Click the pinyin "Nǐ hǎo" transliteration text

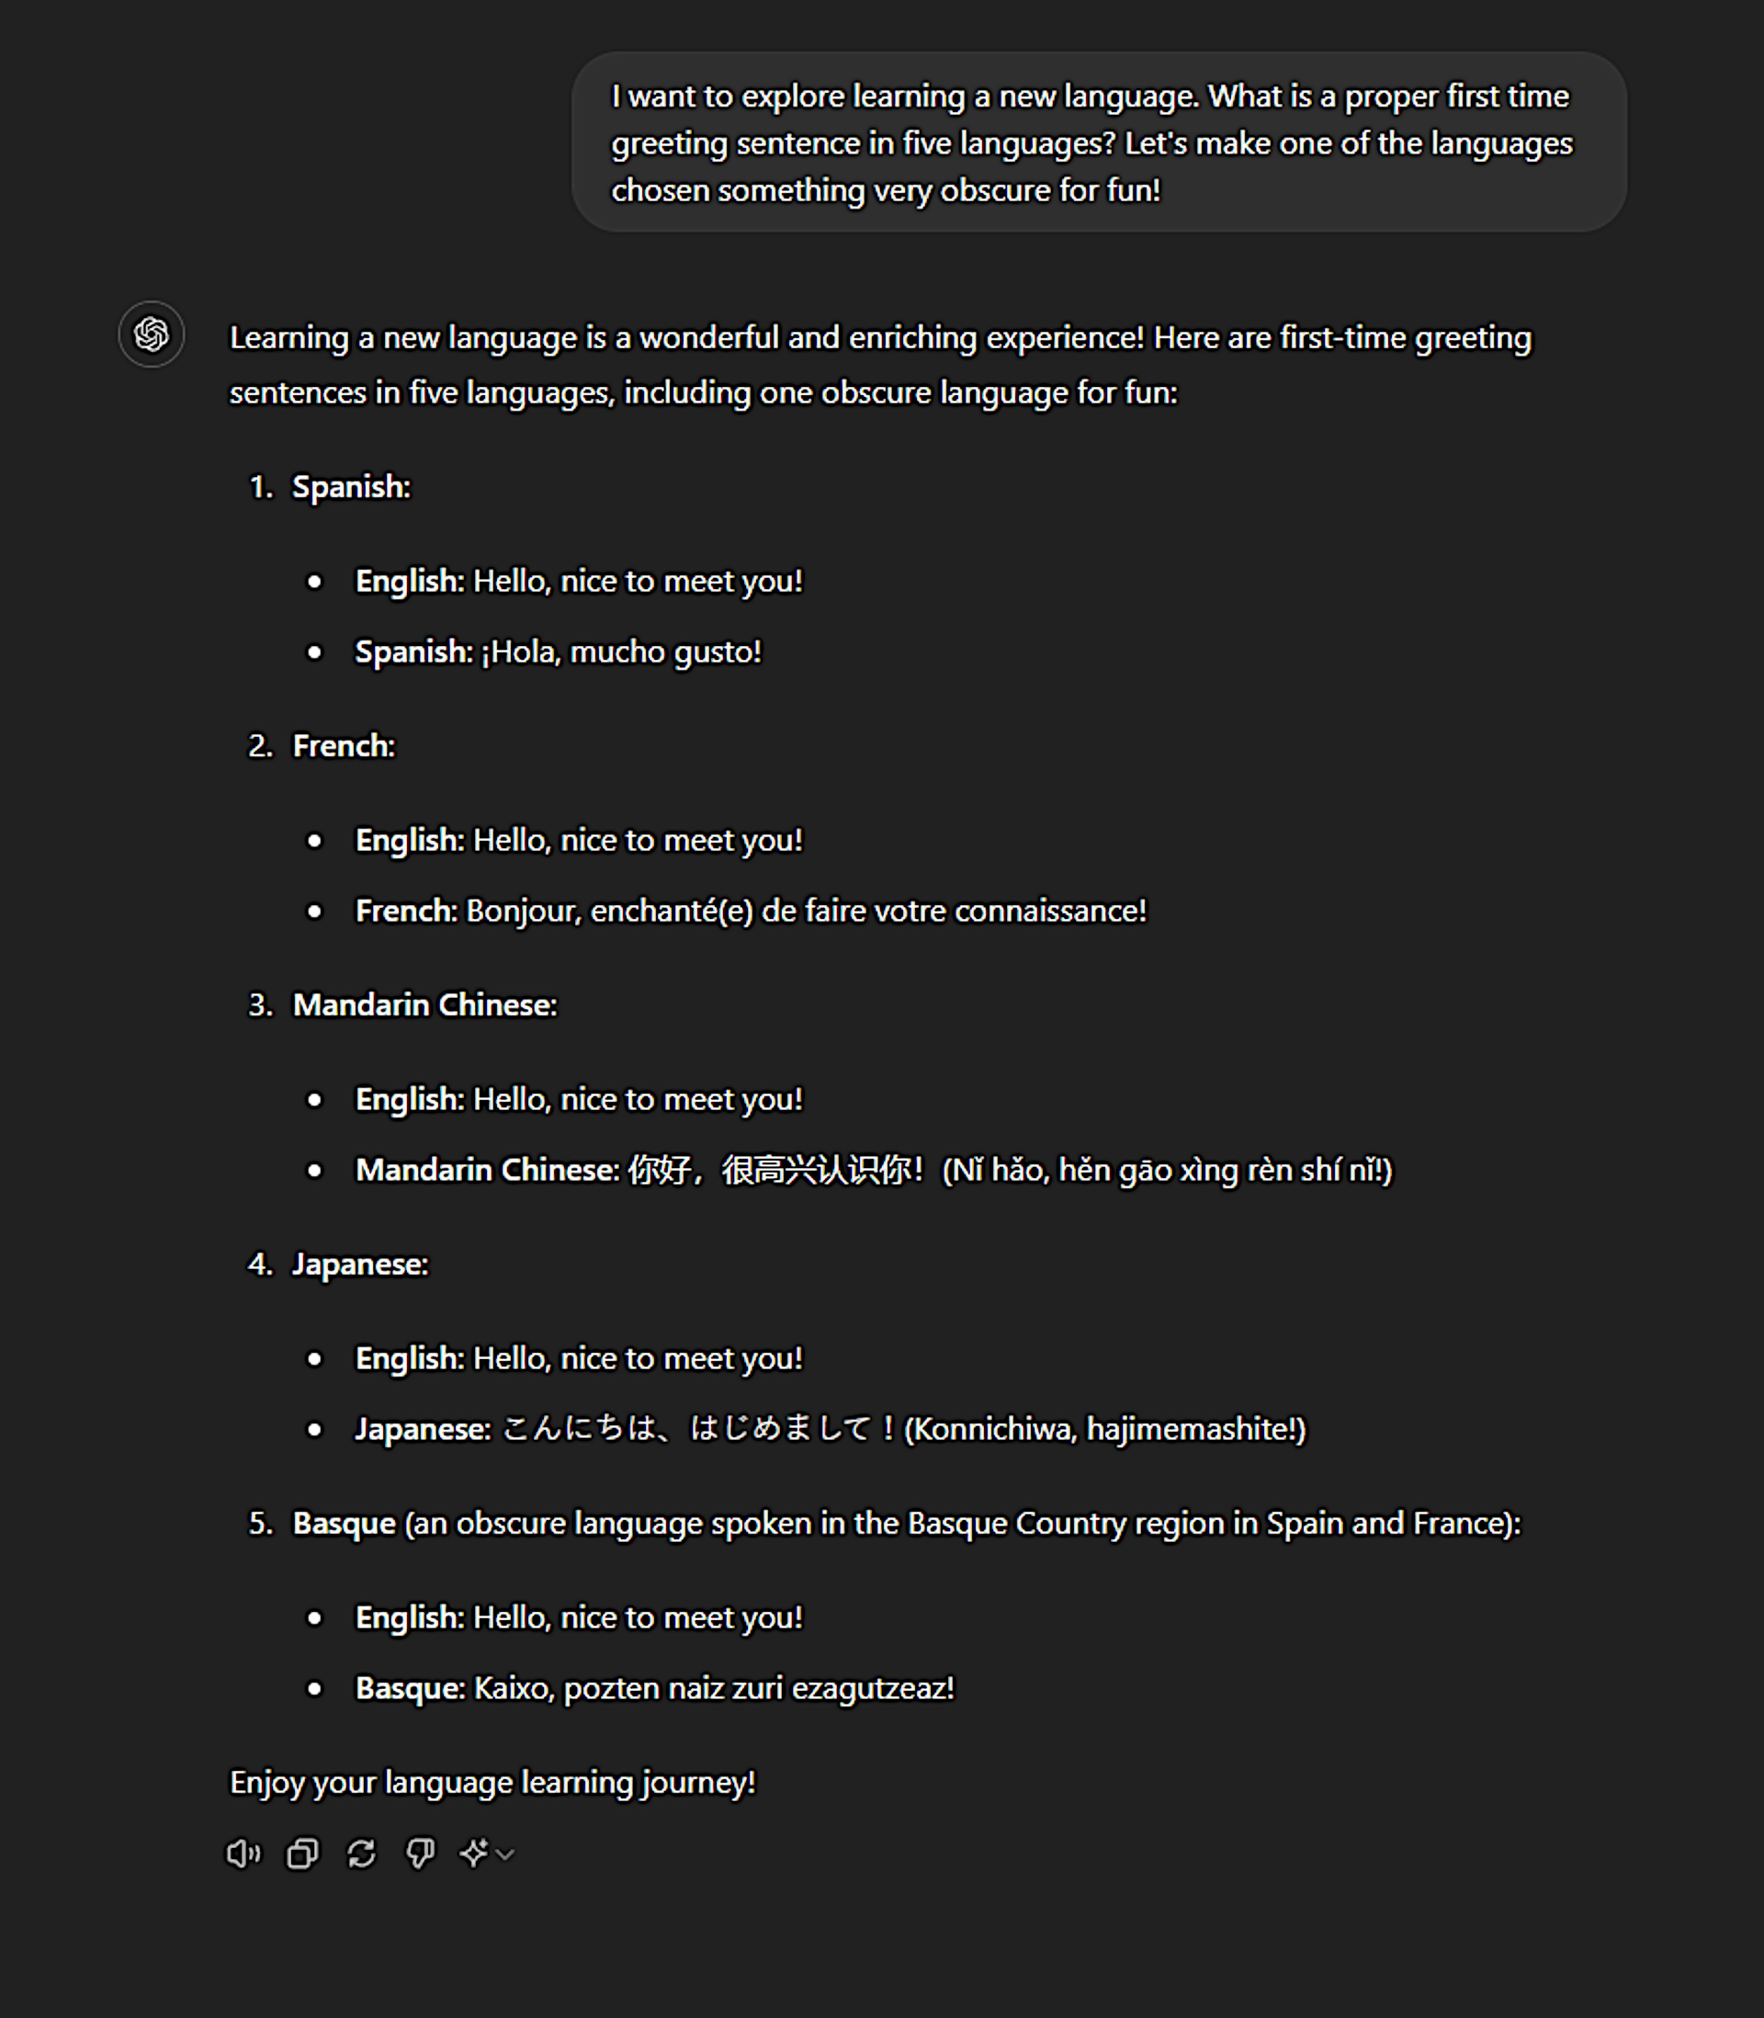1167,1170
